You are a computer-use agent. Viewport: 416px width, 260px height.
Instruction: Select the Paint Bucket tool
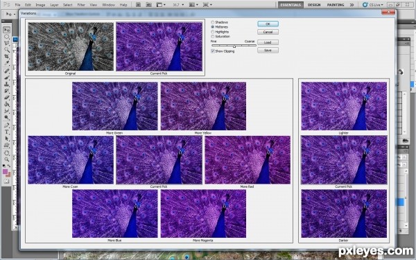point(7,104)
